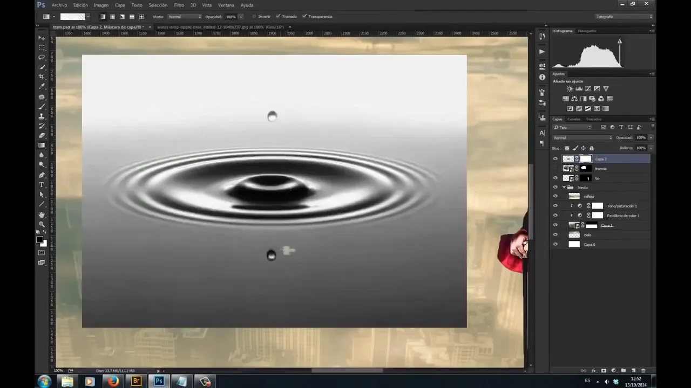Select the Crop tool
691x388 pixels.
coord(42,77)
